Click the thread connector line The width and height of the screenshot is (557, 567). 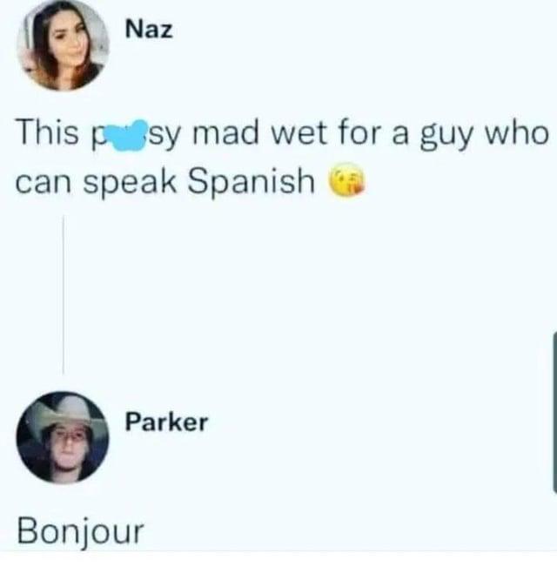click(64, 294)
